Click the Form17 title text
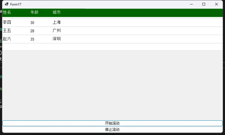 [x=16, y=4]
